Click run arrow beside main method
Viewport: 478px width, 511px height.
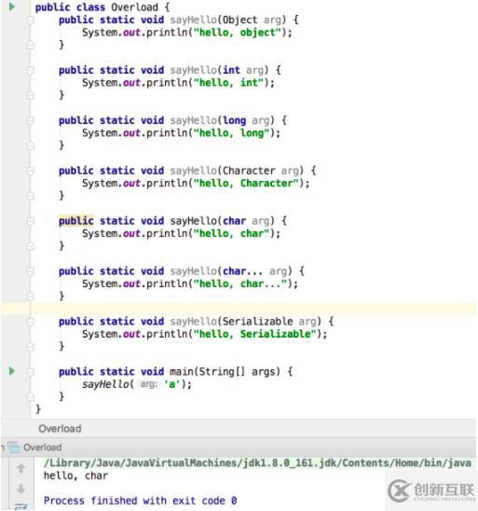coord(12,371)
